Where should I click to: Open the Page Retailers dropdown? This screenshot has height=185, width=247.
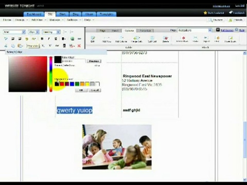coord(195,30)
